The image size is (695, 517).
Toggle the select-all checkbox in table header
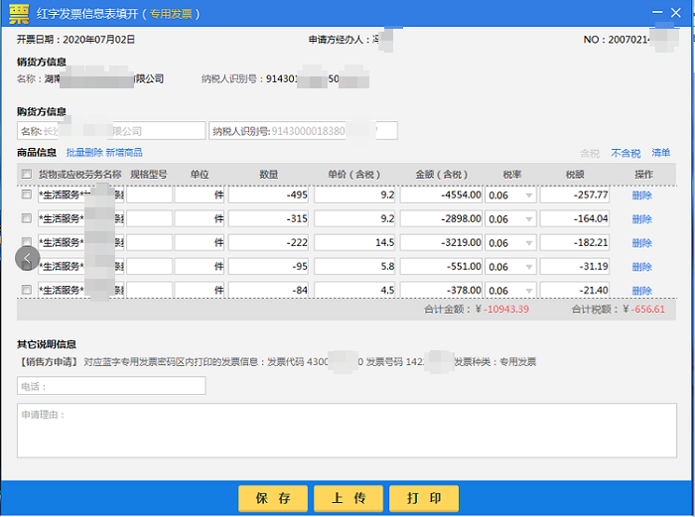tap(26, 175)
